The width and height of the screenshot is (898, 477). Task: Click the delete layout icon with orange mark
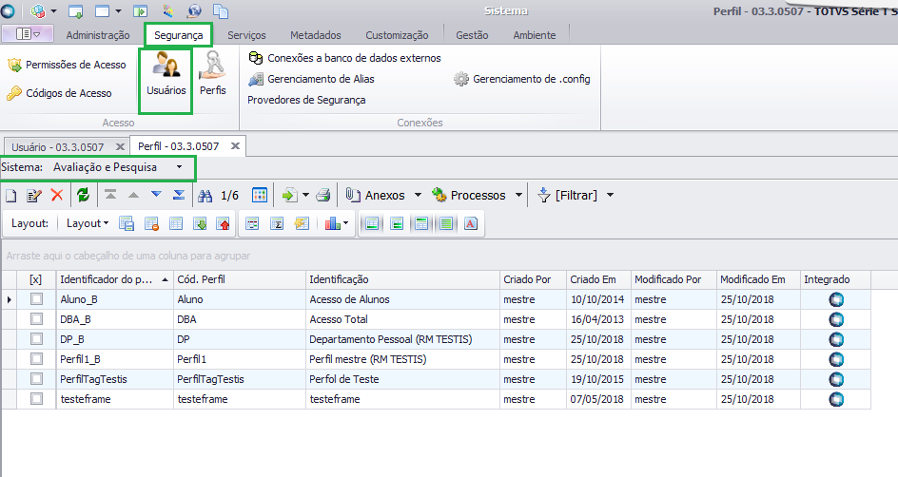tap(151, 223)
